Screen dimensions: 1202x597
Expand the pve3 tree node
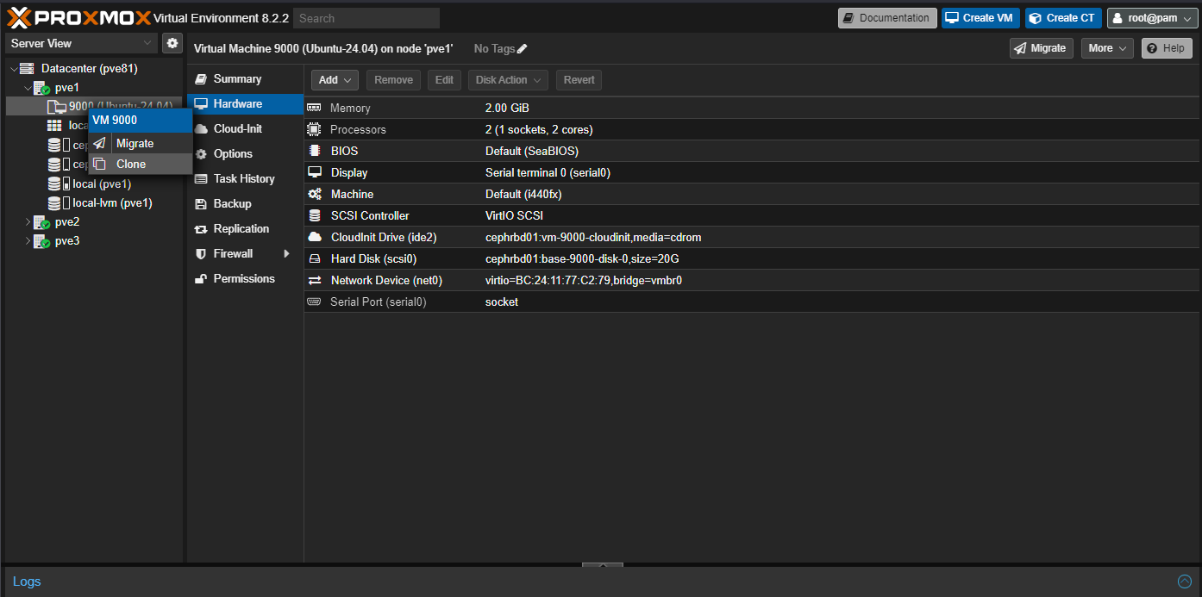pyautogui.click(x=28, y=241)
